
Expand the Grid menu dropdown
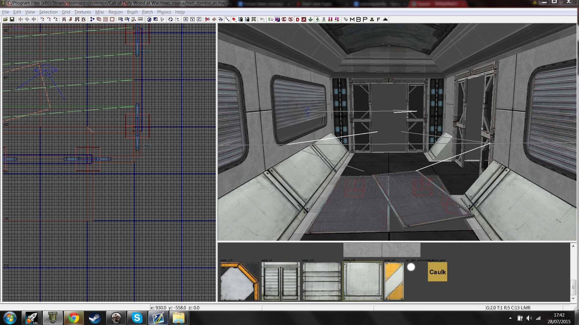[x=66, y=12]
